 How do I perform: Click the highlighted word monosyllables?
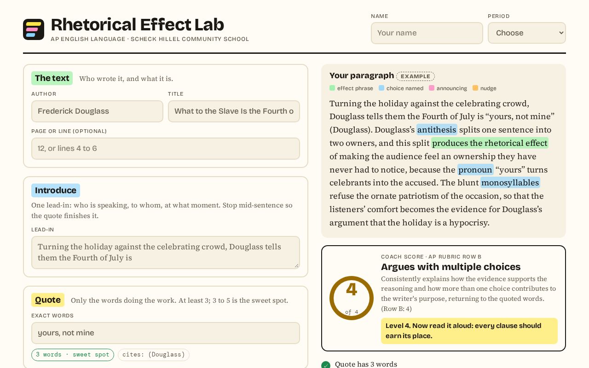[x=510, y=183]
